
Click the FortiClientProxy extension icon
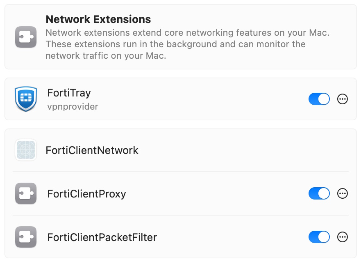point(26,193)
